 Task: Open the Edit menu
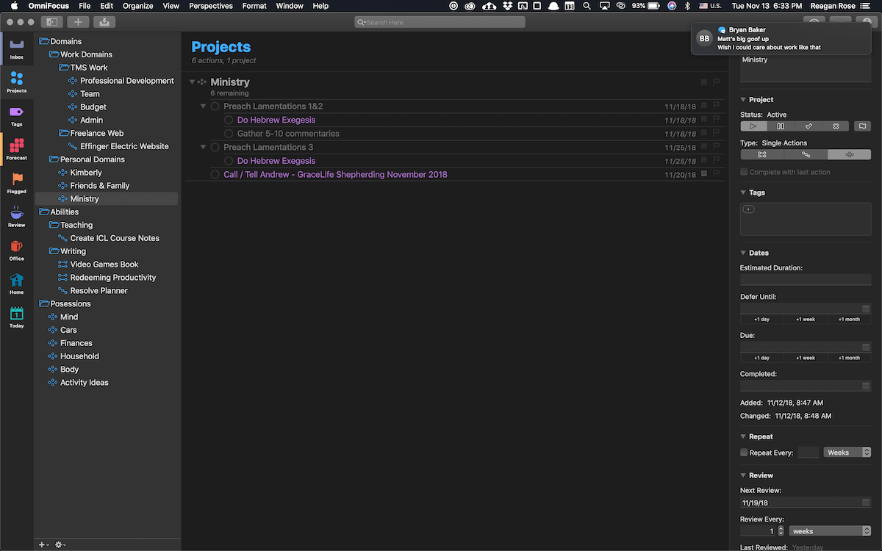coord(107,6)
